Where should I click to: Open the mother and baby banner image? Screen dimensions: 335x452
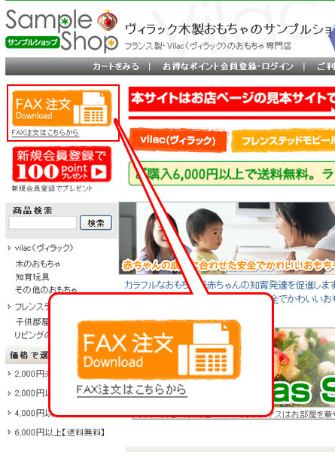(227, 238)
